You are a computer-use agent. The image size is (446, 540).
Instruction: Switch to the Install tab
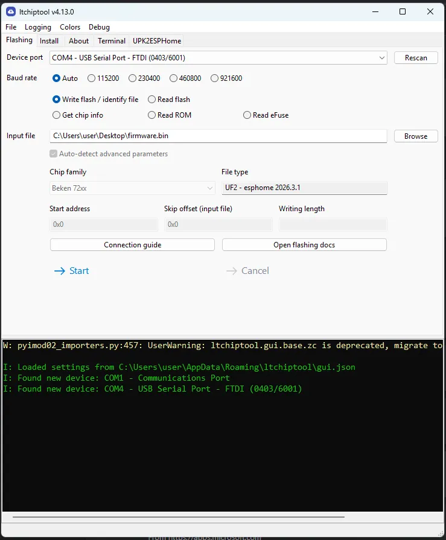coord(49,41)
